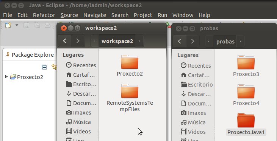Open the Help menu
Screen dimensions: 277x141
coord(204,15)
